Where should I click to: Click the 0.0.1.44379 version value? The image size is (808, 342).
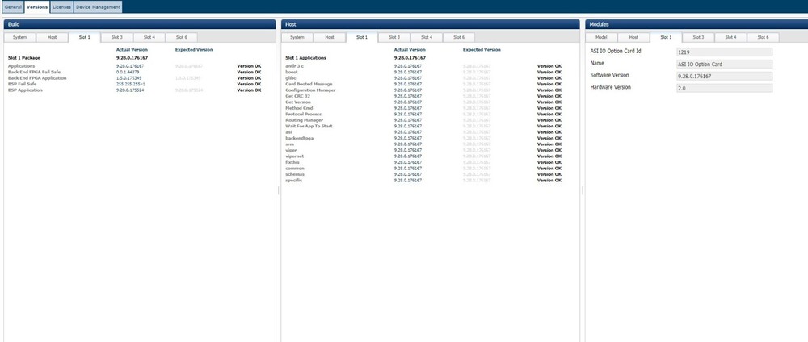coord(128,72)
